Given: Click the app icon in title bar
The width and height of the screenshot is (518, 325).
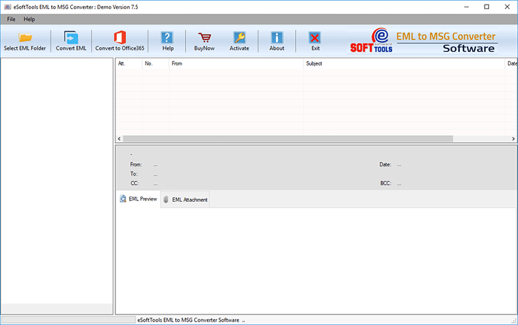Looking at the screenshot, I should pos(7,7).
